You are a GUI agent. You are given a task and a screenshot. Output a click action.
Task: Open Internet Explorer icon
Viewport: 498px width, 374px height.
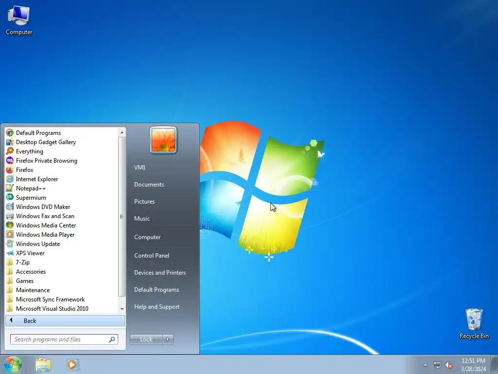[x=10, y=179]
